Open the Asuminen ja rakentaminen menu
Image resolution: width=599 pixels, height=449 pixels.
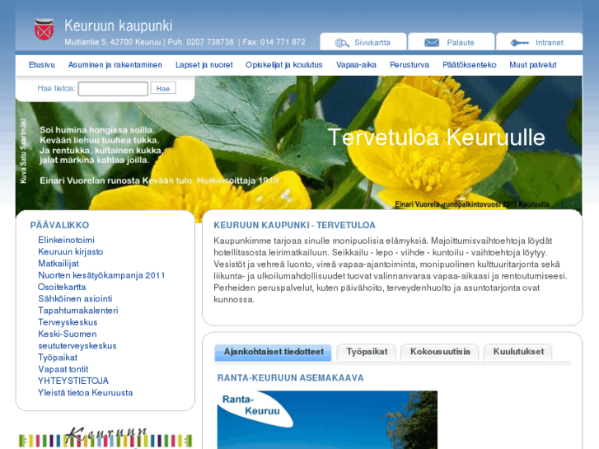(x=115, y=64)
